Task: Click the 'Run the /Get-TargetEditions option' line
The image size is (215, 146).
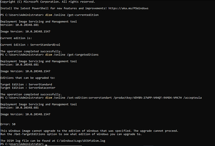Action: (71, 134)
